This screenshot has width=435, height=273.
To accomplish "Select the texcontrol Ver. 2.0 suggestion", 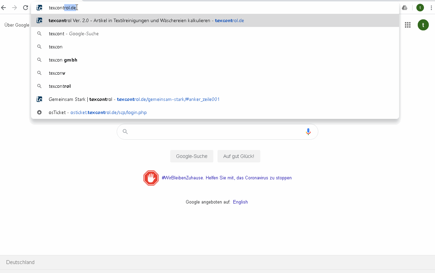I will coord(215,20).
